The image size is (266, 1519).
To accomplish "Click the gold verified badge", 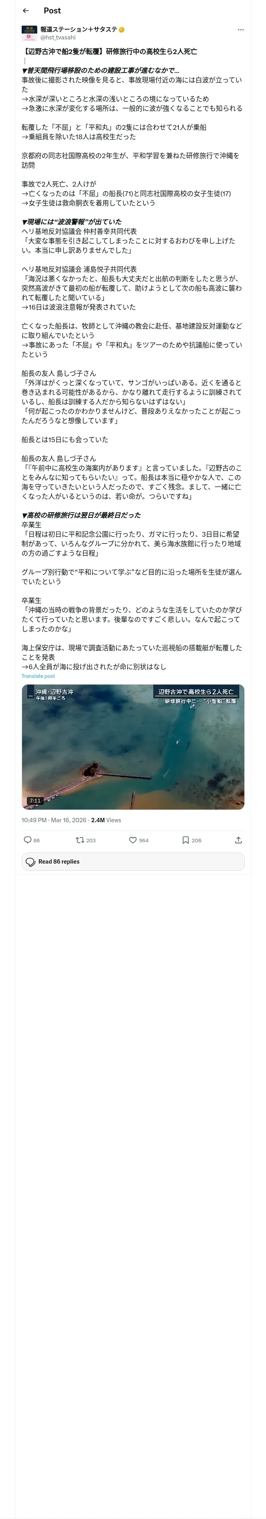I will (121, 30).
